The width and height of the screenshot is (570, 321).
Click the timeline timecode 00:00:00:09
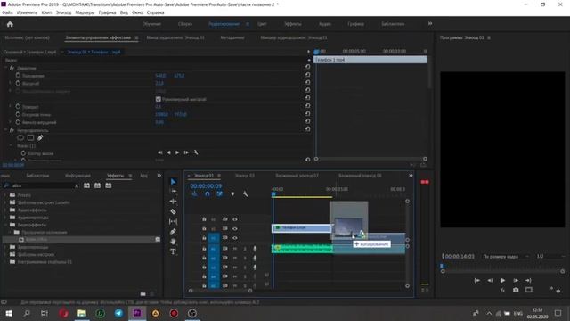(206, 186)
